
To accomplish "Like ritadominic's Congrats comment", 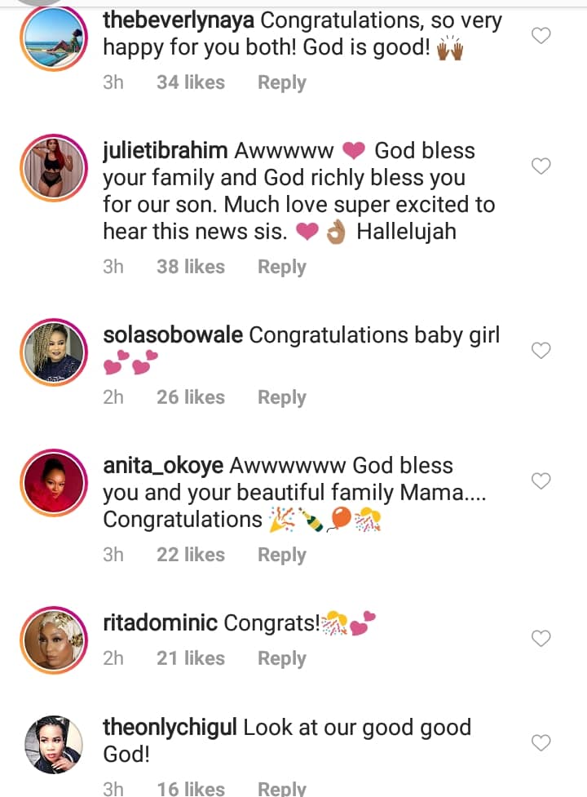I will (x=541, y=638).
